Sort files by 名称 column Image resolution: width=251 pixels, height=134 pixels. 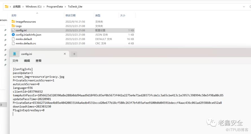tap(14, 15)
